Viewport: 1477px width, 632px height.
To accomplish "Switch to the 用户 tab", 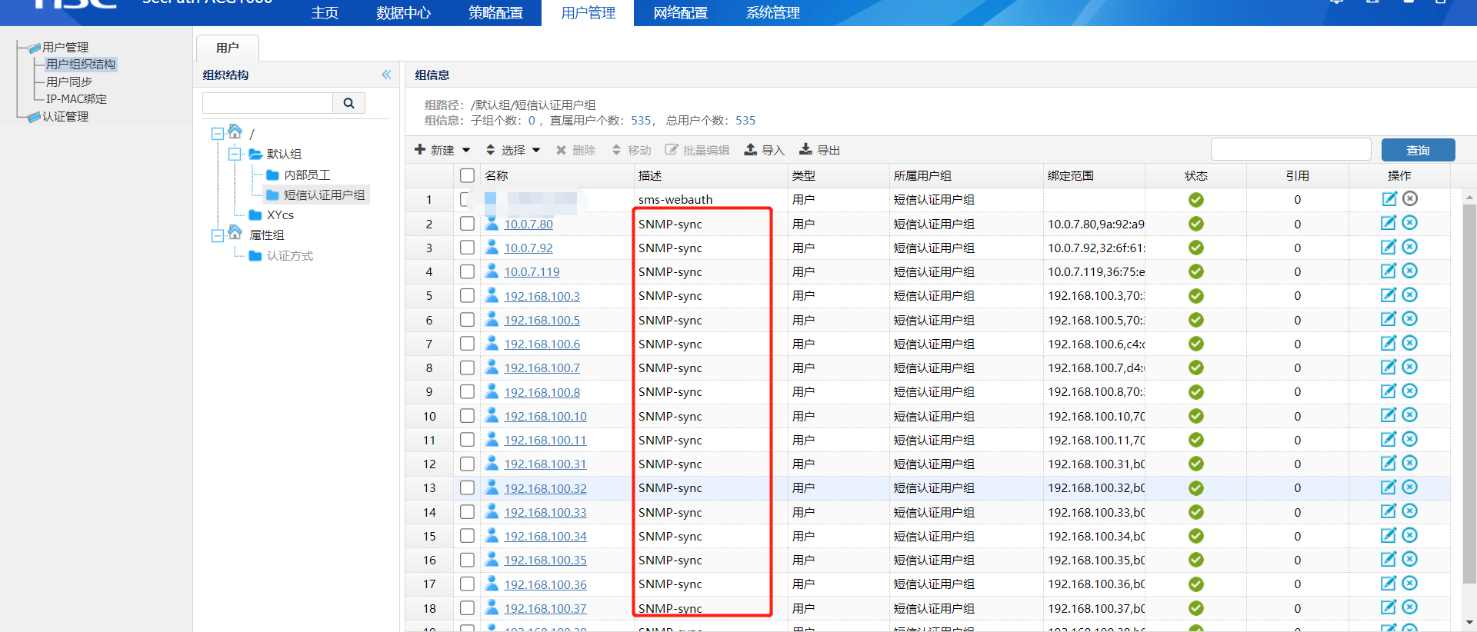I will coord(228,48).
